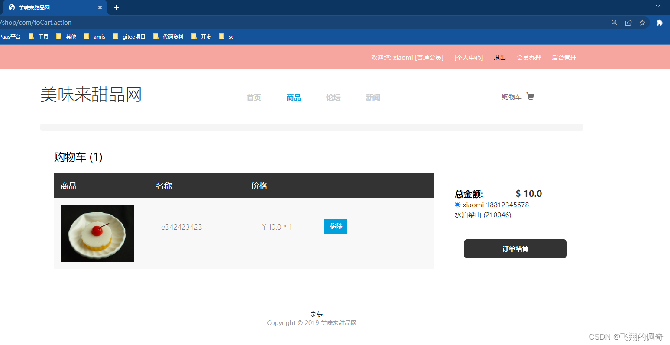Go to the 首页 nav item
The image size is (670, 345).
click(254, 98)
